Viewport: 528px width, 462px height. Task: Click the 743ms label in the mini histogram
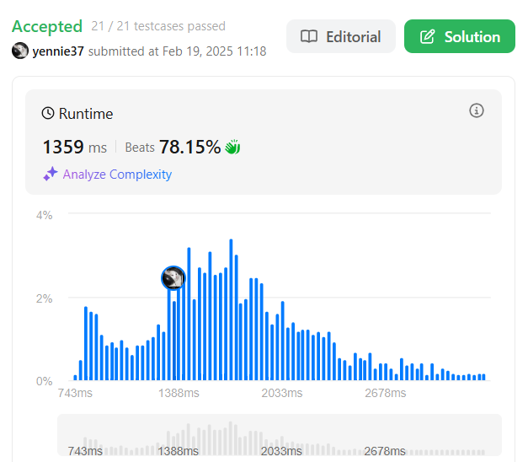coord(85,451)
